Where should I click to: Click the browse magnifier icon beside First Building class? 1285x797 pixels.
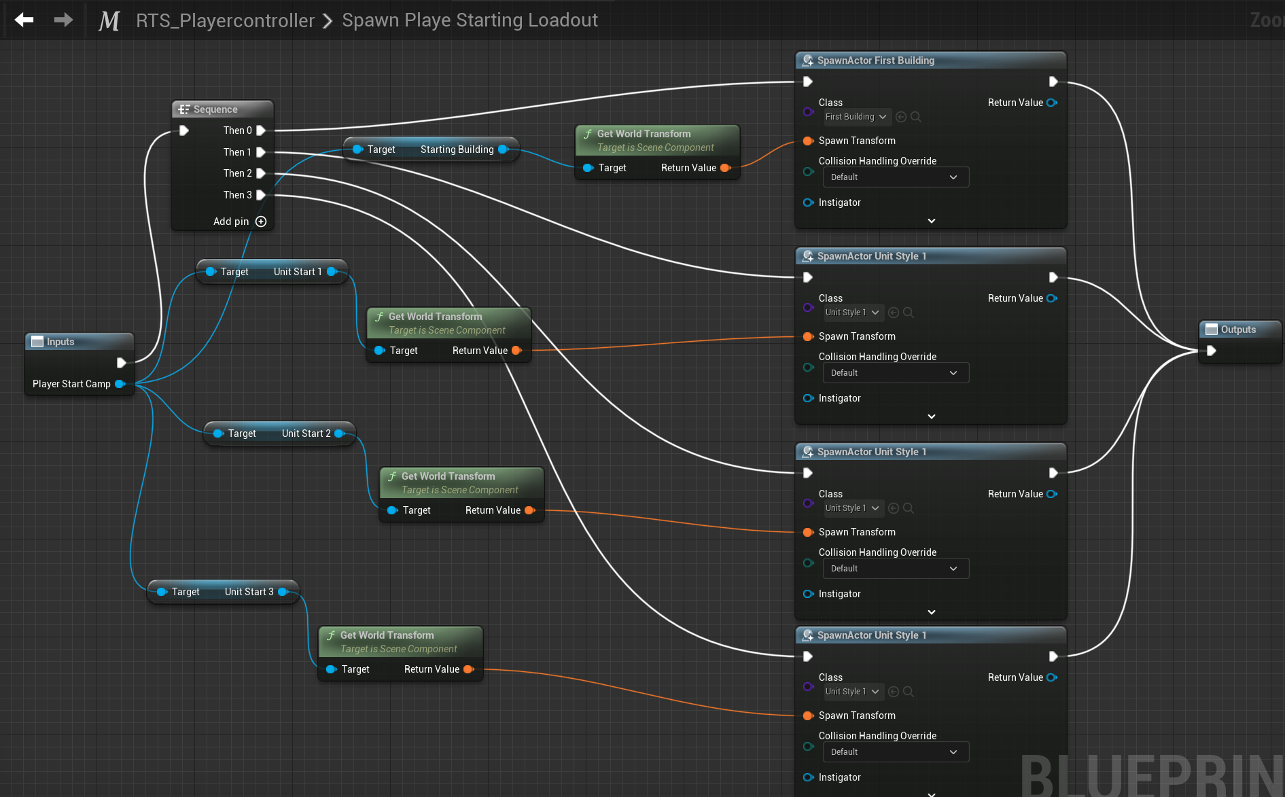pyautogui.click(x=916, y=117)
